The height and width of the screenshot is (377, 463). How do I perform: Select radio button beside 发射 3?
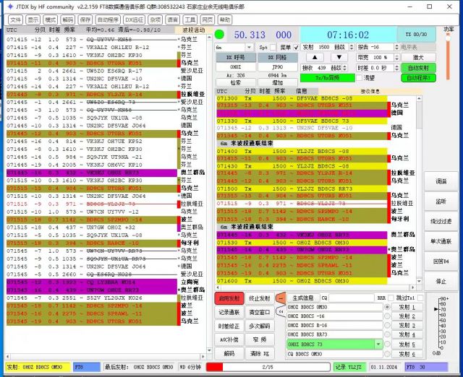click(x=387, y=326)
